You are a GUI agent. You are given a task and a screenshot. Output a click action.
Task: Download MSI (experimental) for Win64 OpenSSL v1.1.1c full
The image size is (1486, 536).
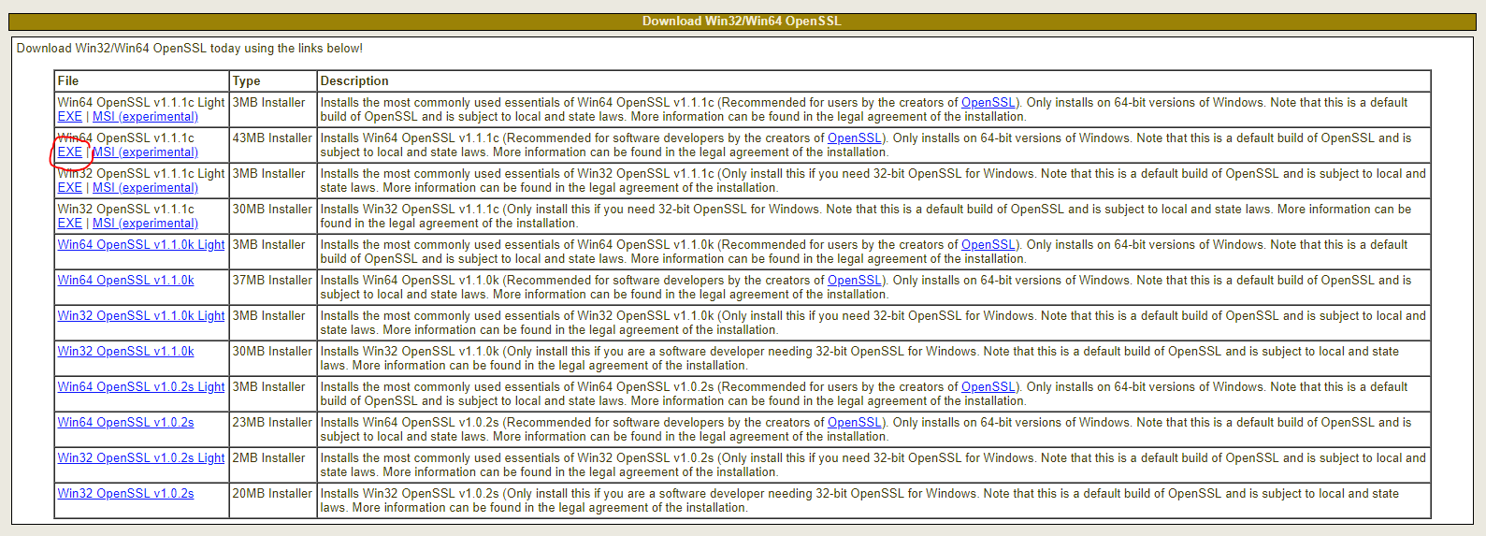145,152
